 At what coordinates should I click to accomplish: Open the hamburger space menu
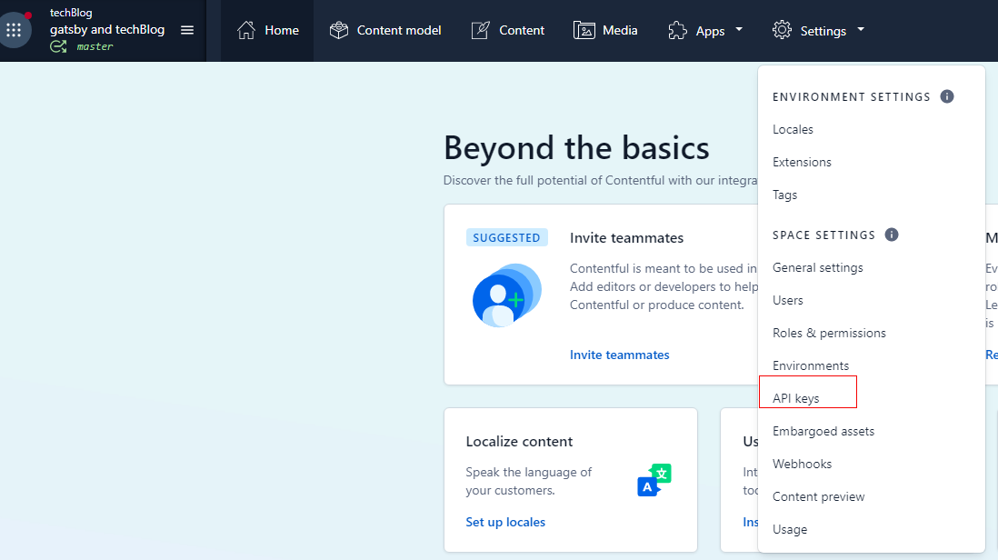tap(187, 30)
